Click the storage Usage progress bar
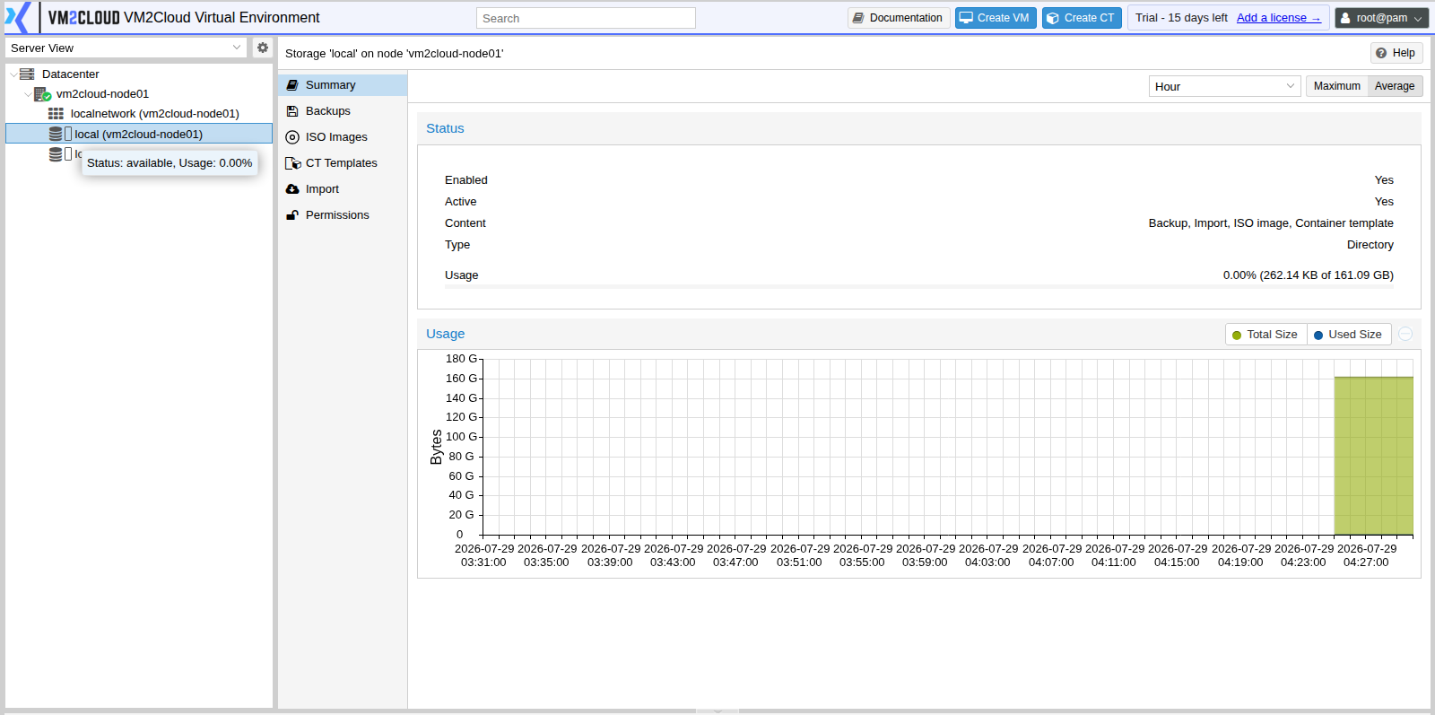Viewport: 1435px width, 715px height. pos(918,287)
